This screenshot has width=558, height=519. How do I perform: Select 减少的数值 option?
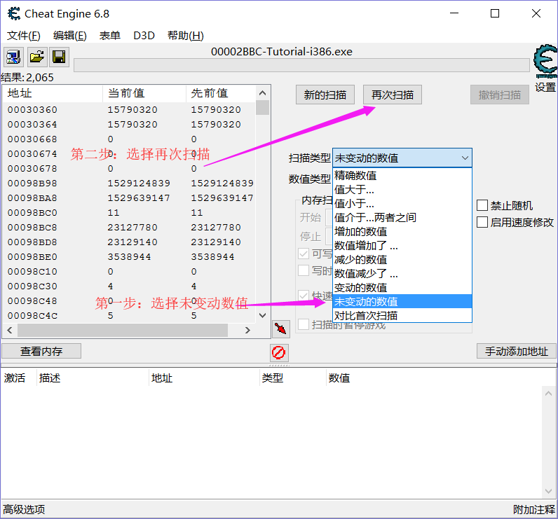tap(402, 259)
